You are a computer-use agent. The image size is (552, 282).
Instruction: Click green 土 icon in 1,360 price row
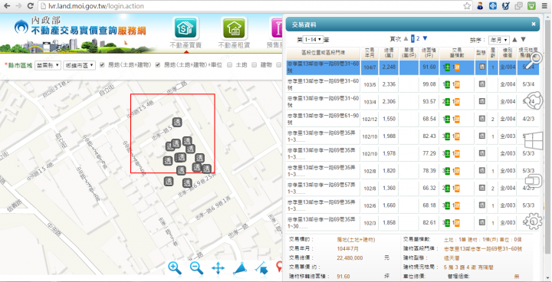448,188
